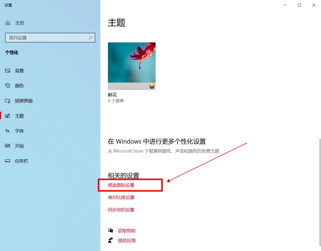Open 桌面图标设置 desktop icon settings link
The width and height of the screenshot is (321, 251).
tap(121, 185)
